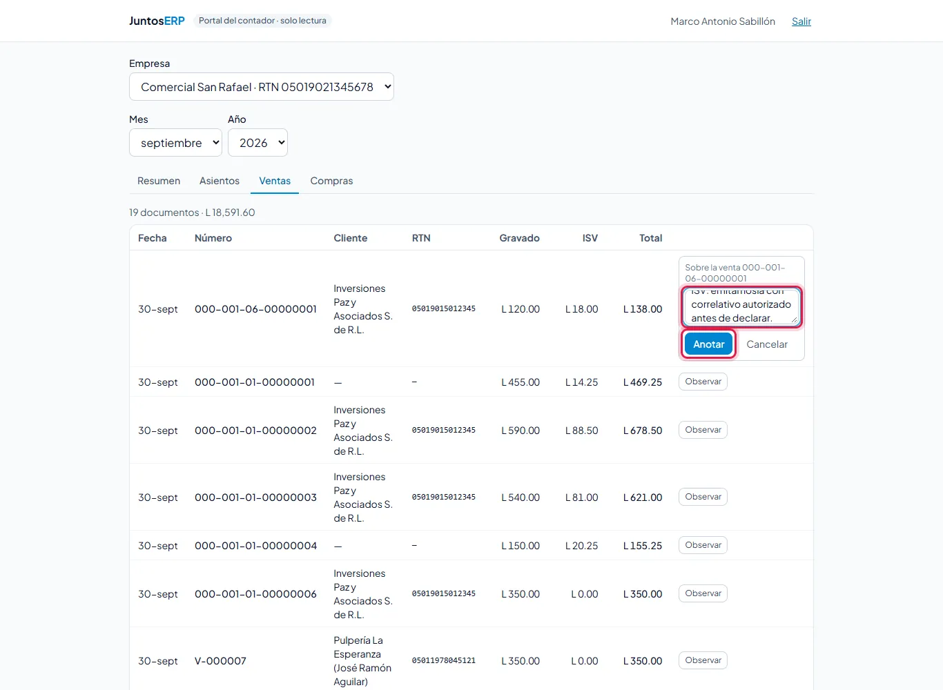This screenshot has width=943, height=690.
Task: Click the '19 documentos · L 18,591.60' summary
Action: point(192,213)
